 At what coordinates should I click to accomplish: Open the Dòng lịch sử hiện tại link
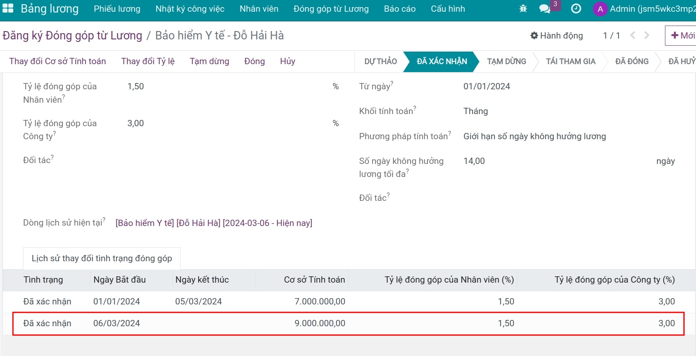(214, 223)
